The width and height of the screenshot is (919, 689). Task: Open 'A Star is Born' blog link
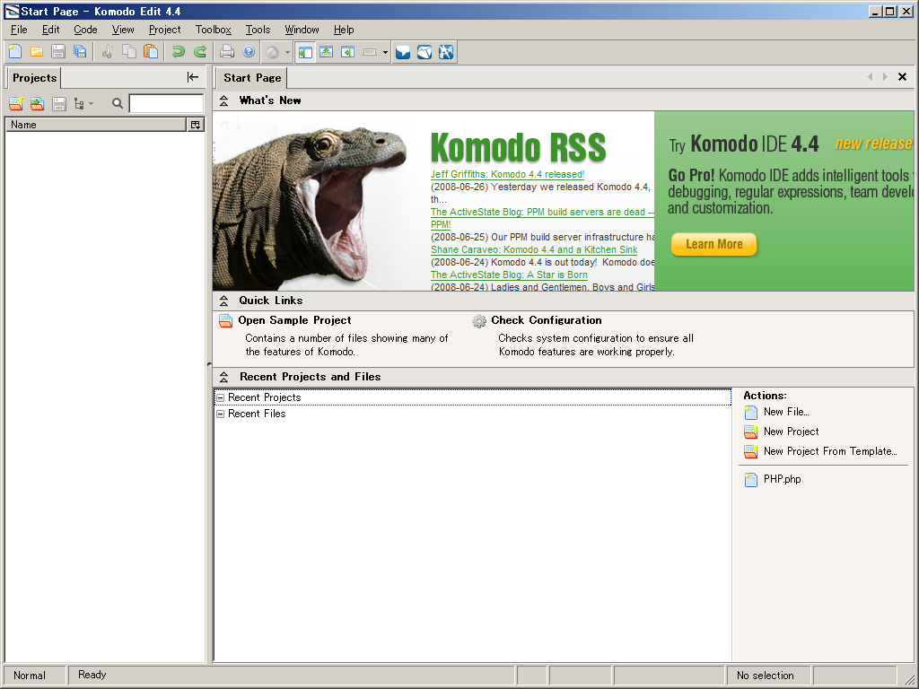point(510,275)
